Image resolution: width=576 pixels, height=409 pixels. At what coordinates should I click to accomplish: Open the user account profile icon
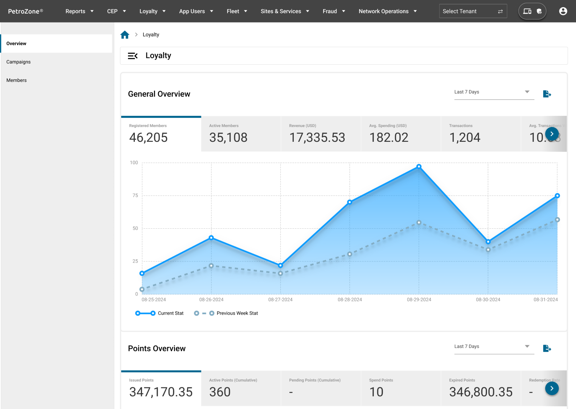563,11
